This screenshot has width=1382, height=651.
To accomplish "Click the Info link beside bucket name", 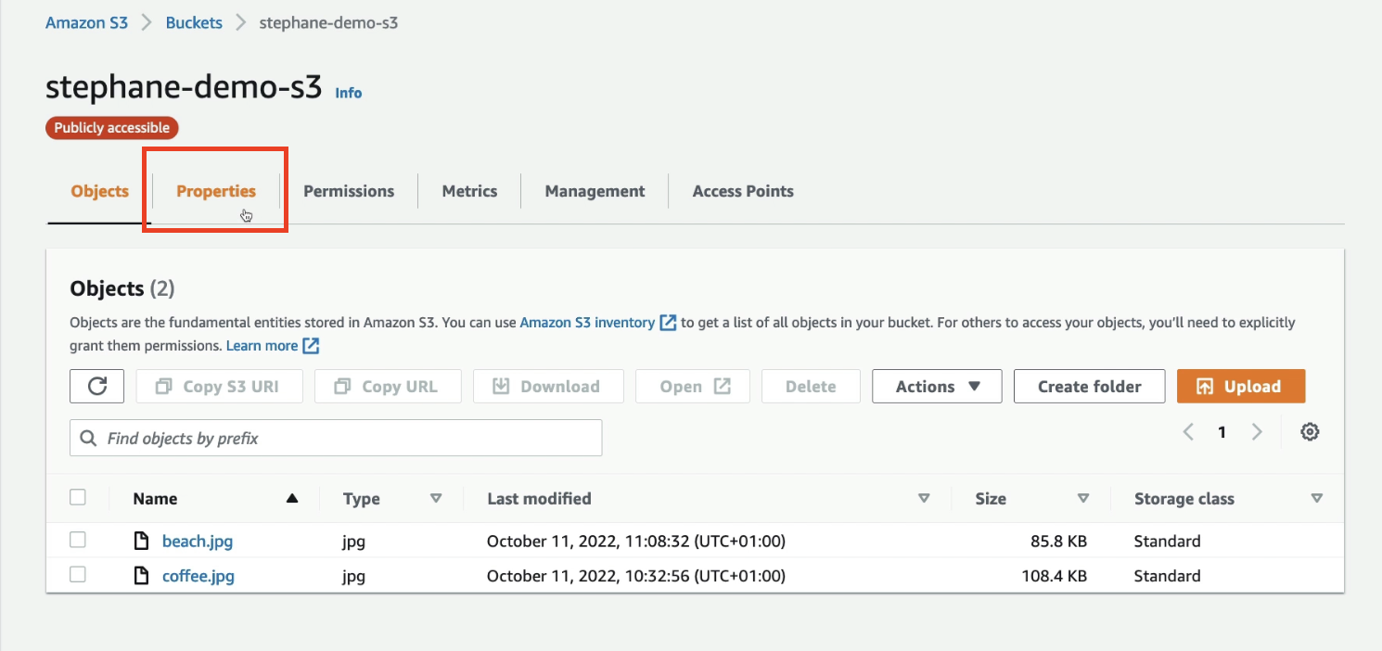I will coord(349,93).
